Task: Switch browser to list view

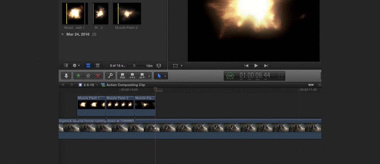Action: (98, 65)
